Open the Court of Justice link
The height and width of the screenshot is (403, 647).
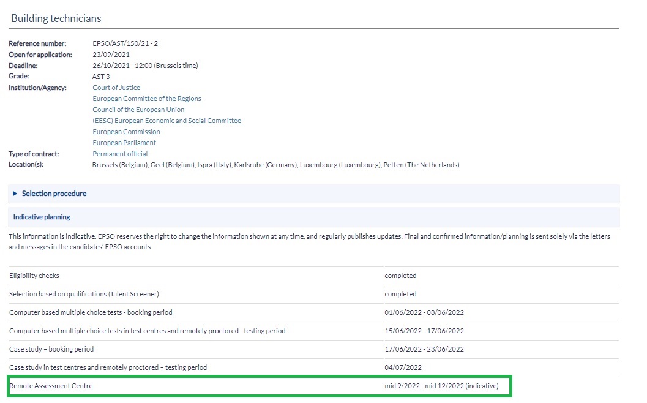click(116, 88)
